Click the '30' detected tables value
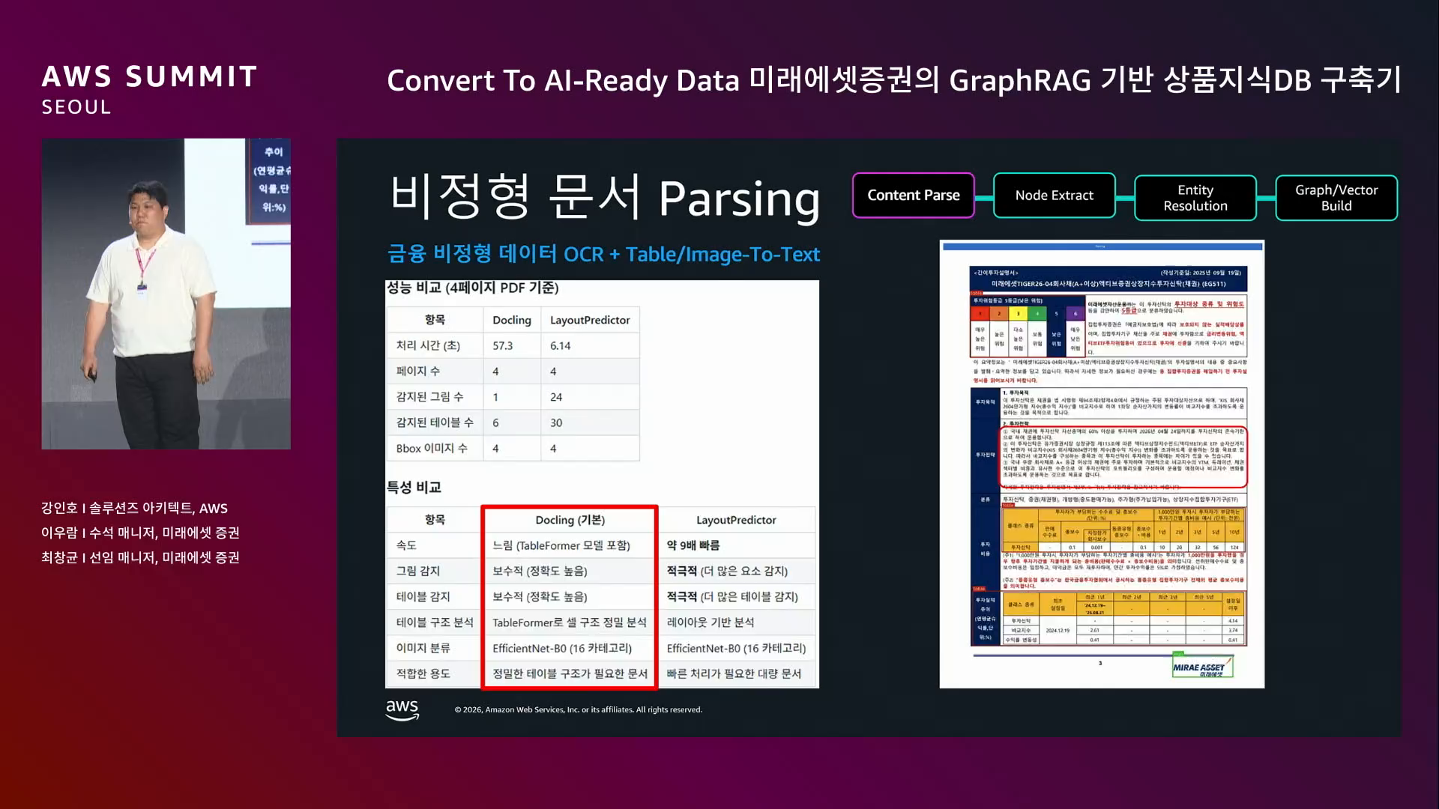The height and width of the screenshot is (809, 1439). 555,422
